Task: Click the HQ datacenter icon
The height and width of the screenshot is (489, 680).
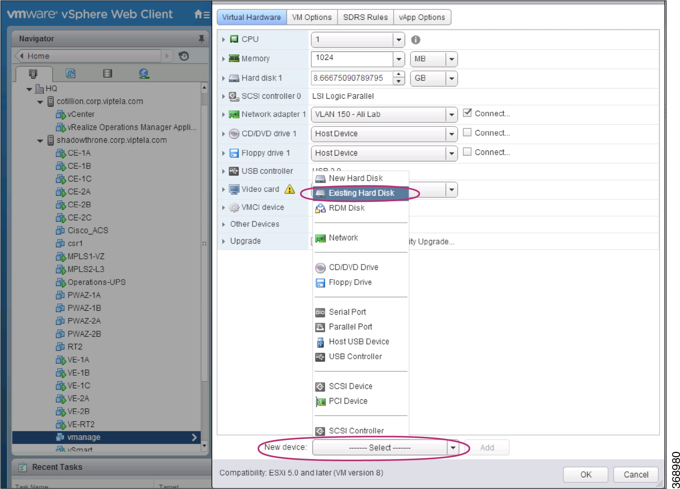Action: click(39, 89)
